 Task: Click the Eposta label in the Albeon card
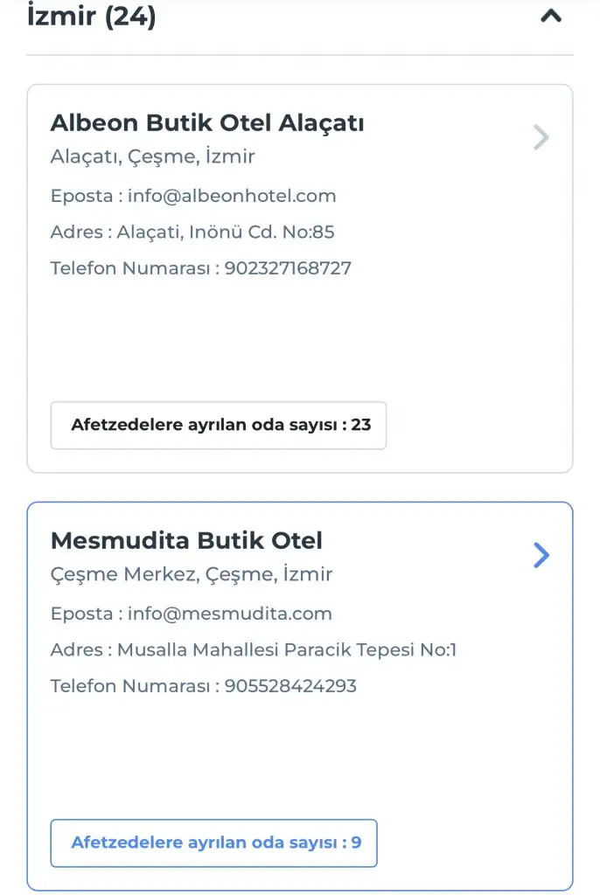pyautogui.click(x=81, y=196)
